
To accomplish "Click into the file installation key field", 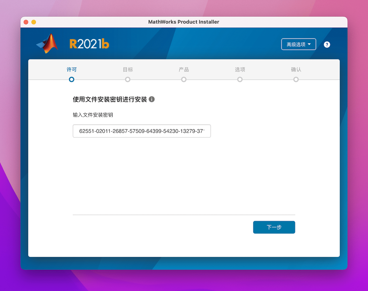I will point(142,131).
